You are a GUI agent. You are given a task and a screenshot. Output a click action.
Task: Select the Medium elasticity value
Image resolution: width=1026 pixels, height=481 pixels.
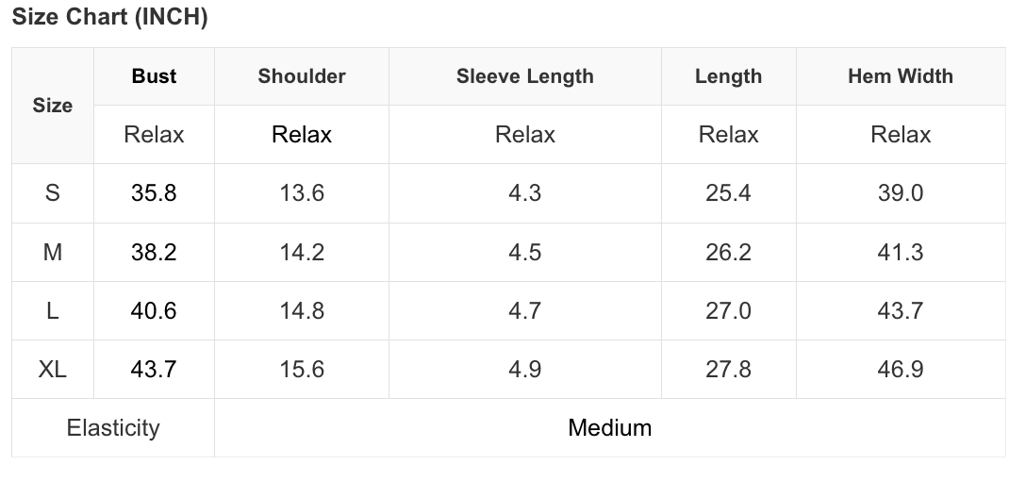coord(609,428)
